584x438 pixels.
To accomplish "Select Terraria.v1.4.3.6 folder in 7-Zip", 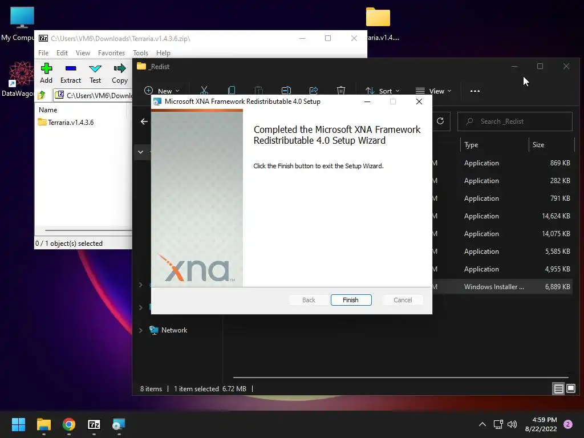I will 66,122.
